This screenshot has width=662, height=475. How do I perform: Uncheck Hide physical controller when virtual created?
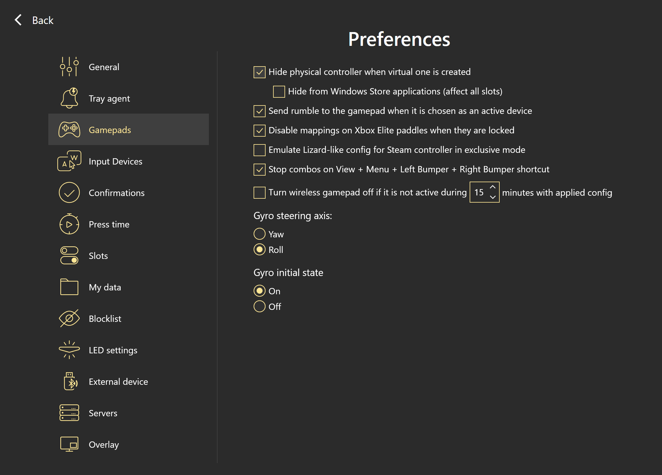pos(260,72)
